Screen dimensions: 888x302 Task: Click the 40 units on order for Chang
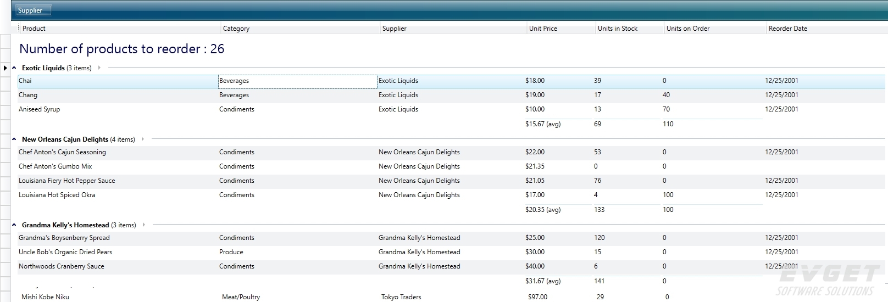[x=666, y=96]
